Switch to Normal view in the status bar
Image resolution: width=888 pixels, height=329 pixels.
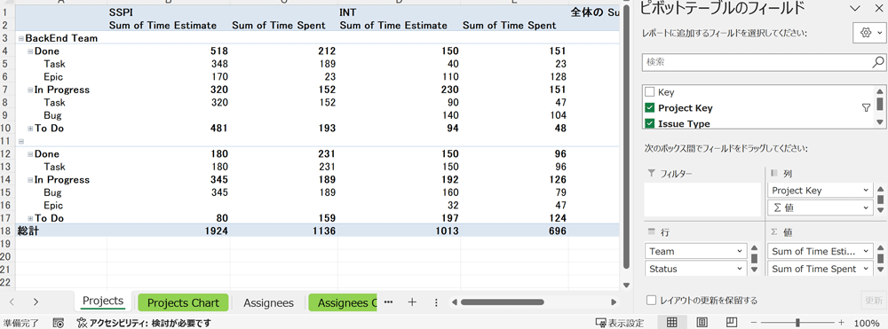point(671,323)
